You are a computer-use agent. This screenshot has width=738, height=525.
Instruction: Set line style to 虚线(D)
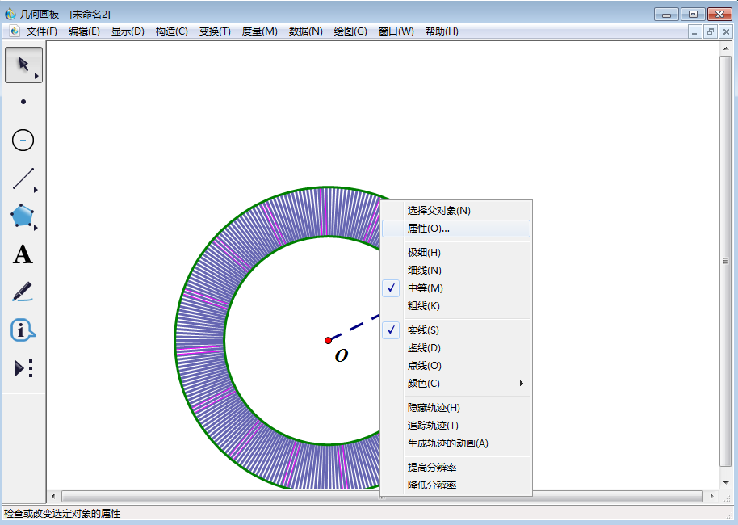pos(424,348)
